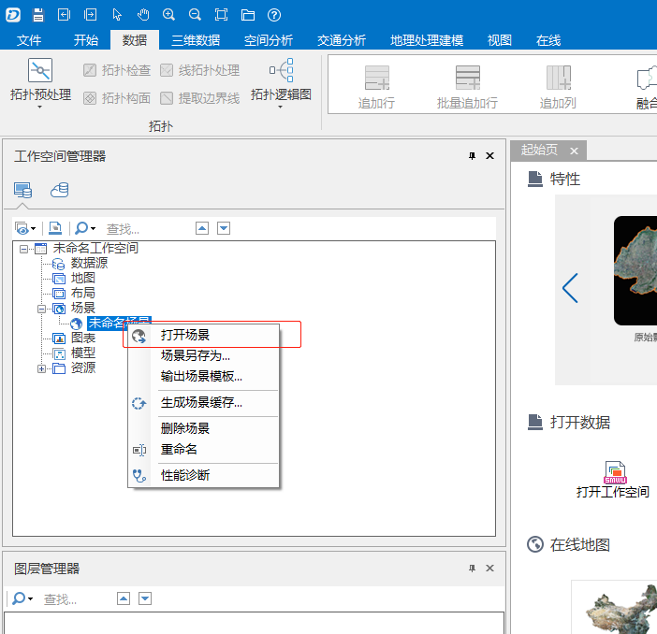Expand the 资源 tree node
Screen dimensions: 657x634
(x=42, y=367)
